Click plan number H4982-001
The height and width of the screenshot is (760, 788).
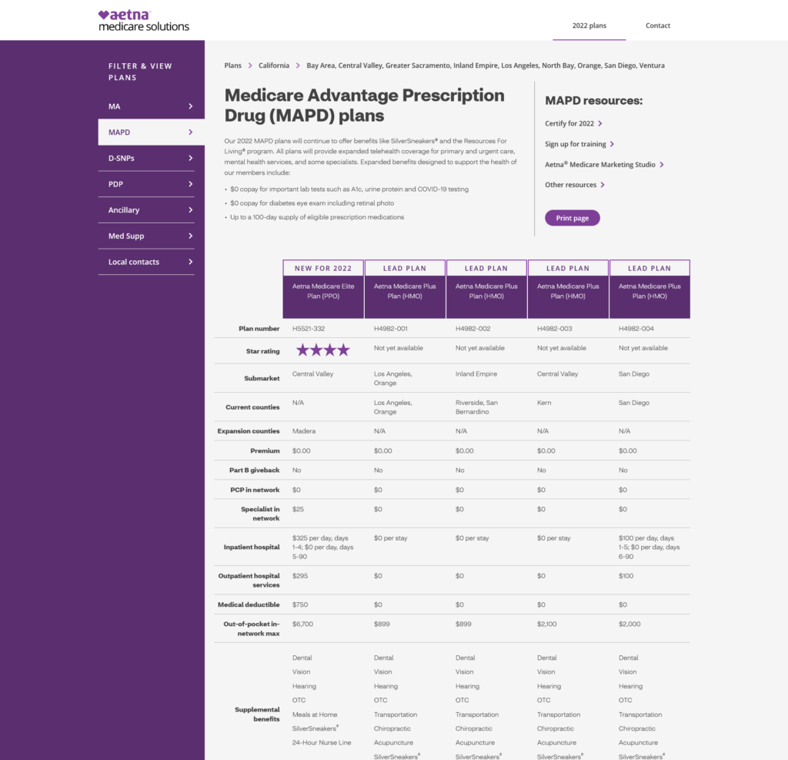[x=390, y=329]
